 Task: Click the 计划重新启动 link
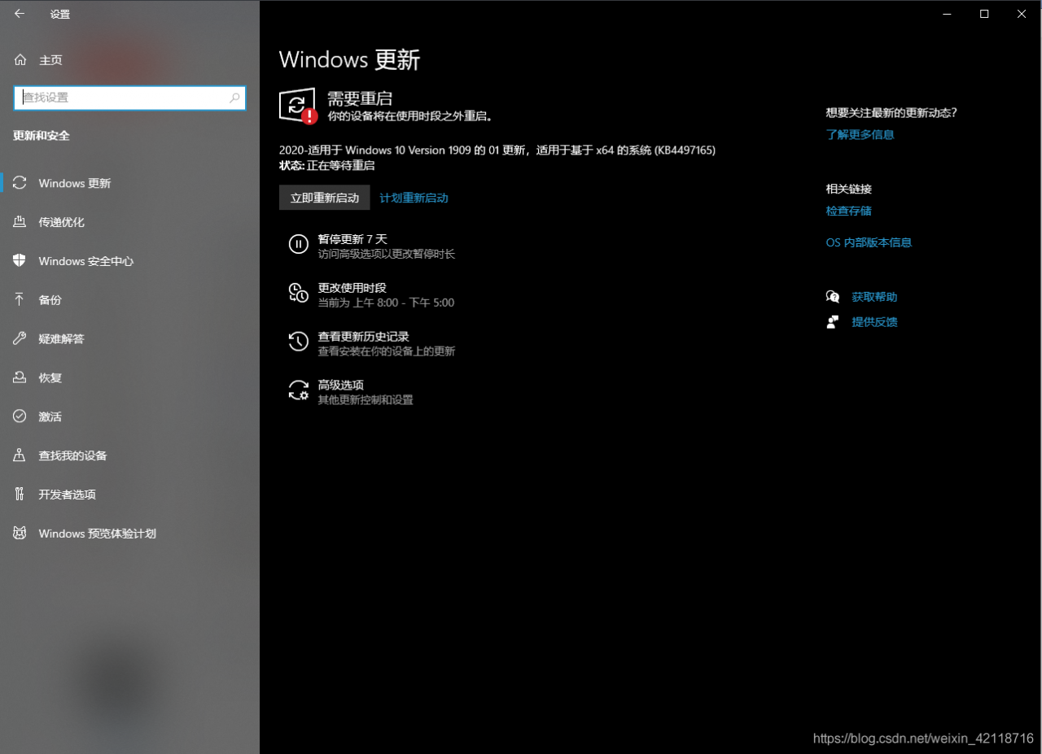pos(414,198)
